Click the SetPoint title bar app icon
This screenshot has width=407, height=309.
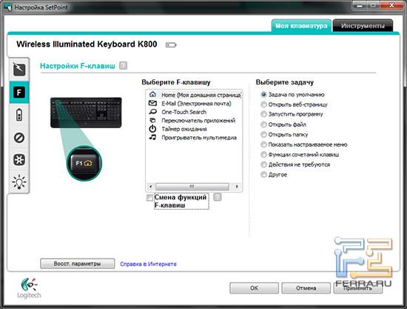pyautogui.click(x=8, y=7)
